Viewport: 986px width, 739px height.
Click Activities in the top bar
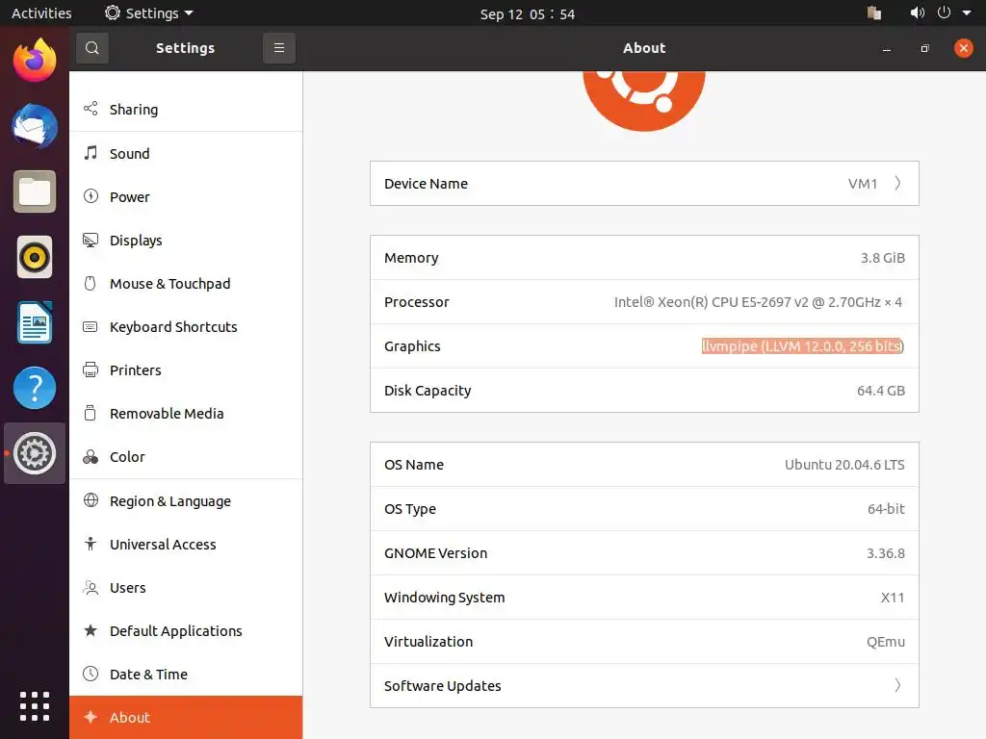(41, 13)
